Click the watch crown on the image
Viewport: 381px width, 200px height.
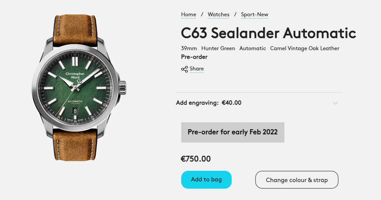[x=123, y=88]
